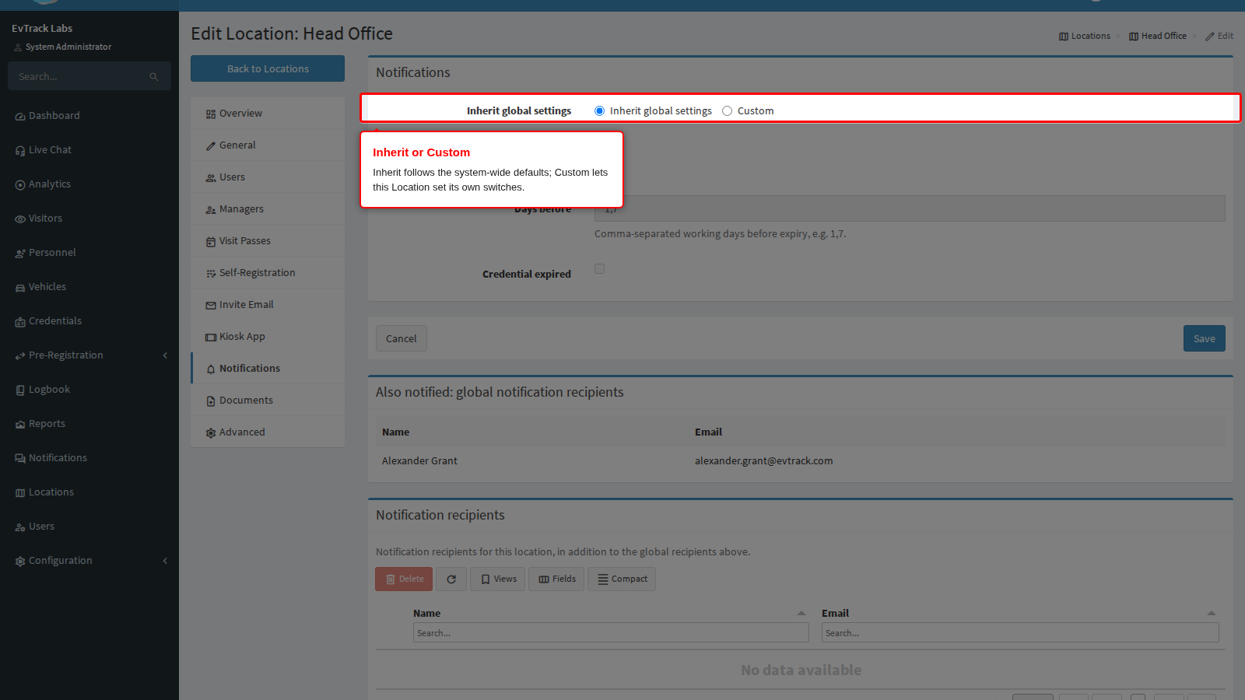The width and height of the screenshot is (1245, 700).
Task: Open Users in main sidebar
Action: coord(35,527)
